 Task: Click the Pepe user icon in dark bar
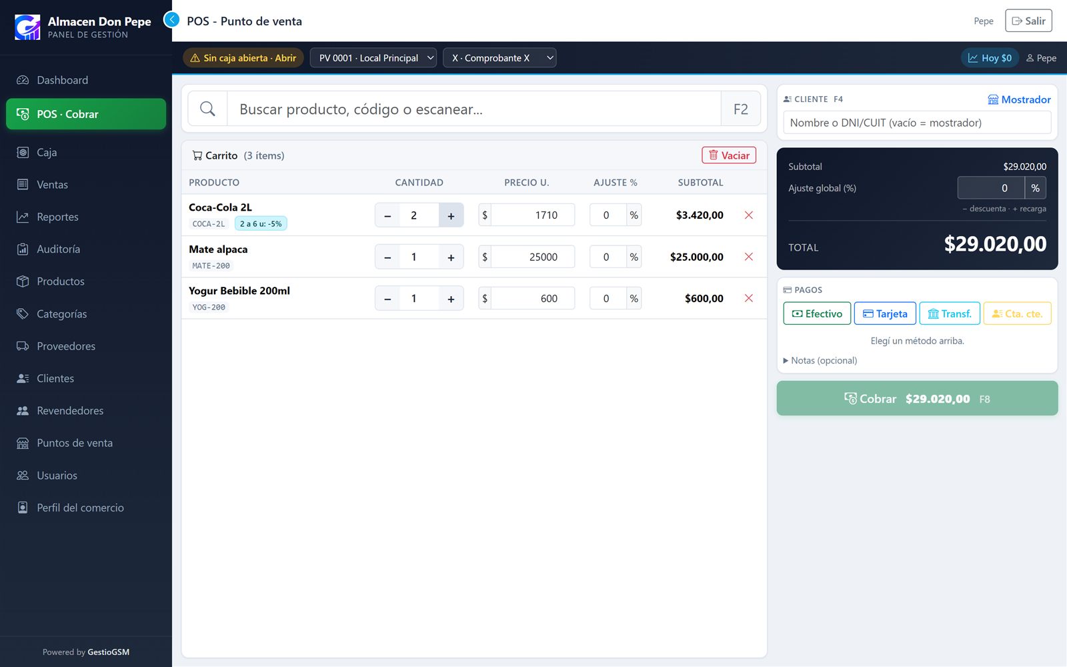1030,58
